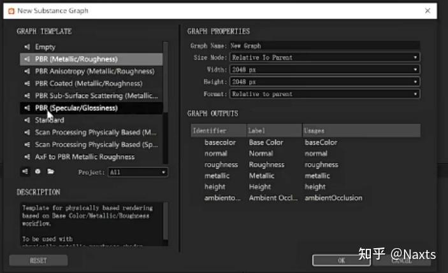Open the folder browse icon below templates
This screenshot has width=448, height=273.
point(50,171)
